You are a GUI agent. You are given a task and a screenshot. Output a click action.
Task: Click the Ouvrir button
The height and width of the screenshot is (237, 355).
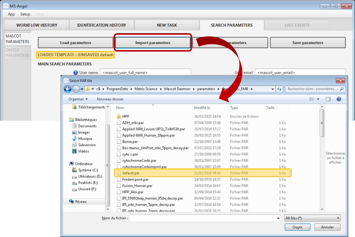point(297,227)
